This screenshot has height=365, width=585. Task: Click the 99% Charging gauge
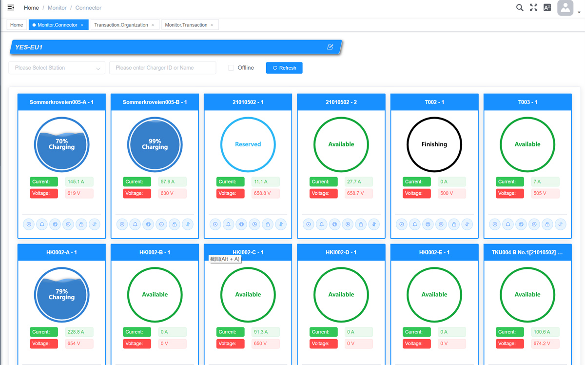155,144
